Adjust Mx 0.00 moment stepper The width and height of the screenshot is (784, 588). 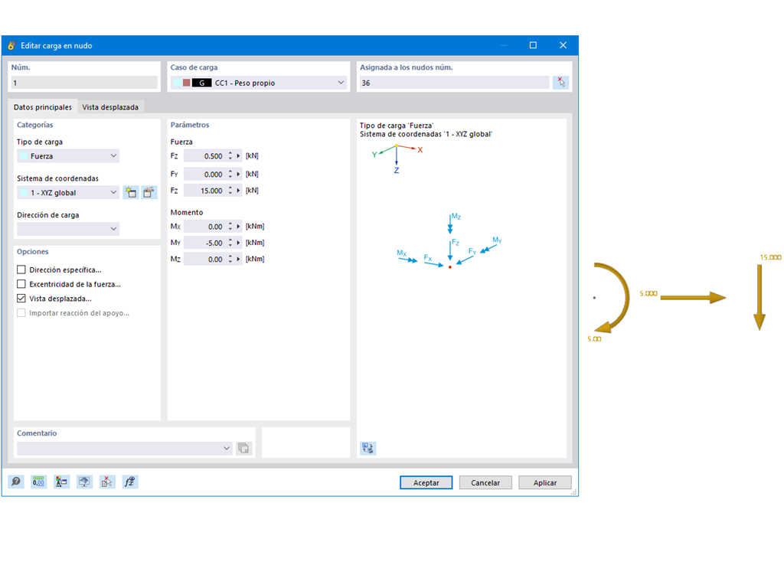(x=230, y=227)
